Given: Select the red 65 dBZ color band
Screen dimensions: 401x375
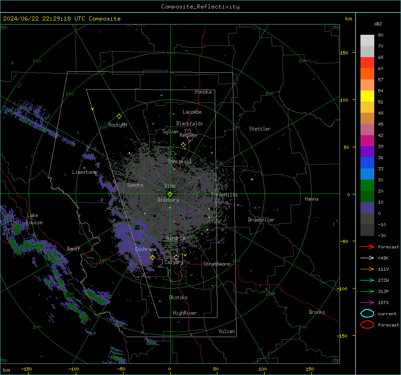Looking at the screenshot, I should click(367, 63).
